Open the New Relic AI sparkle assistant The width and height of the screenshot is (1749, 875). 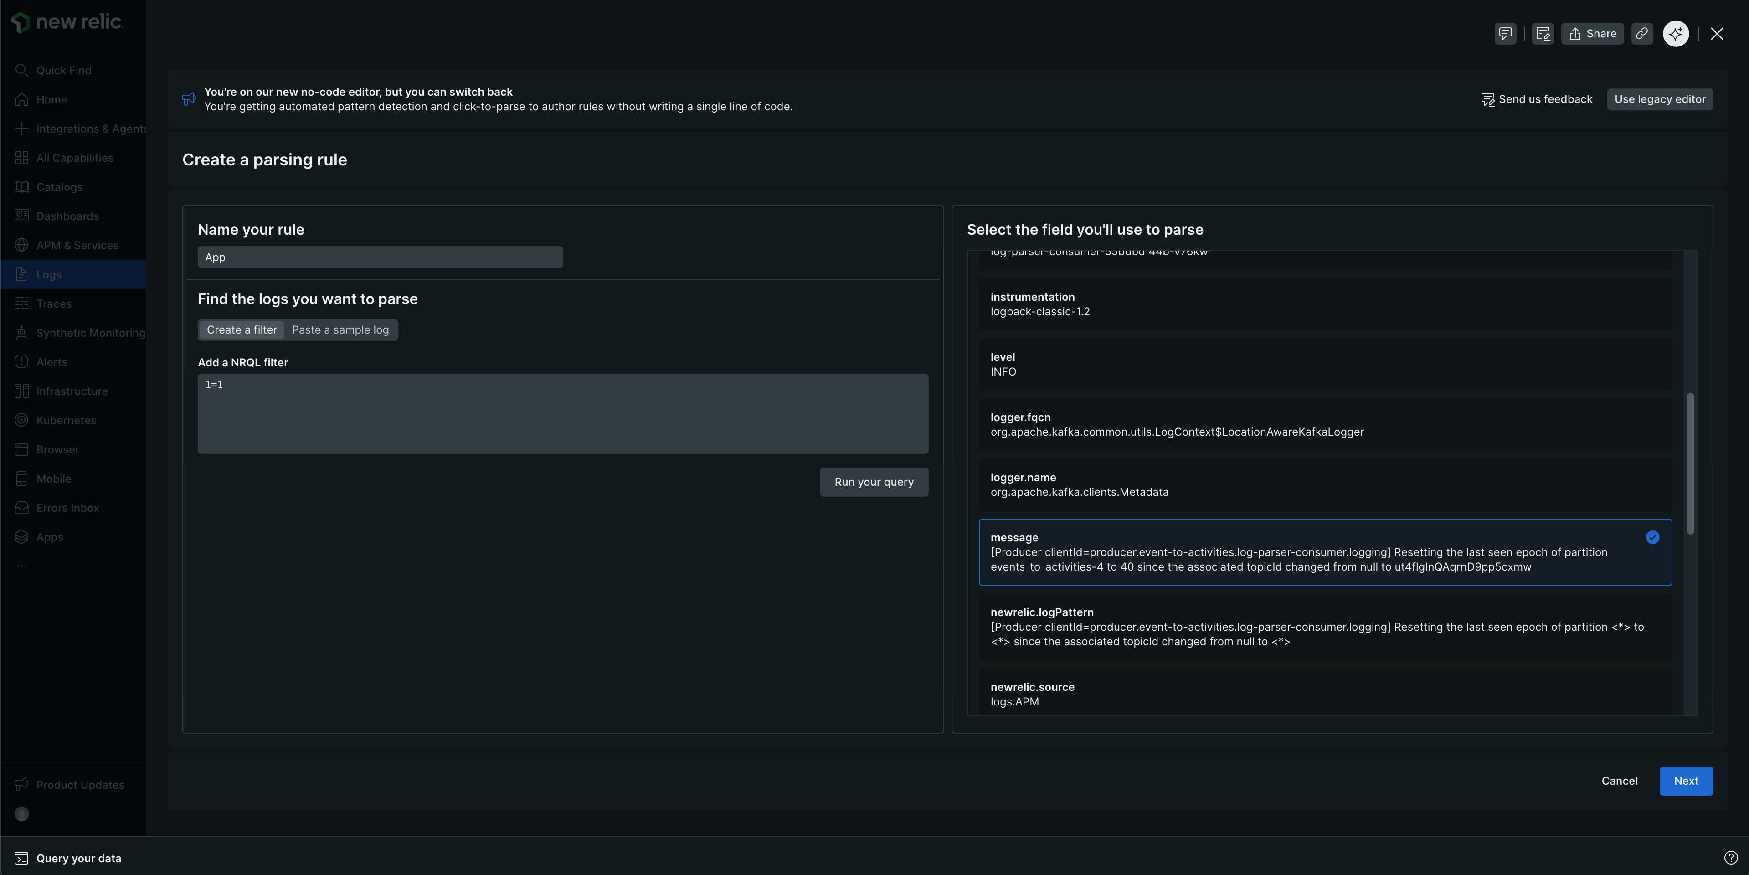click(1676, 33)
